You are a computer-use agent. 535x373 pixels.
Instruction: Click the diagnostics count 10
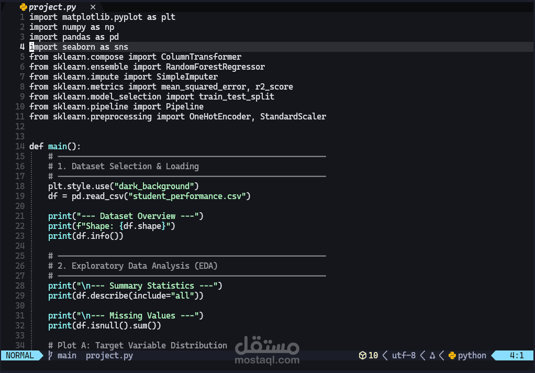(x=373, y=356)
